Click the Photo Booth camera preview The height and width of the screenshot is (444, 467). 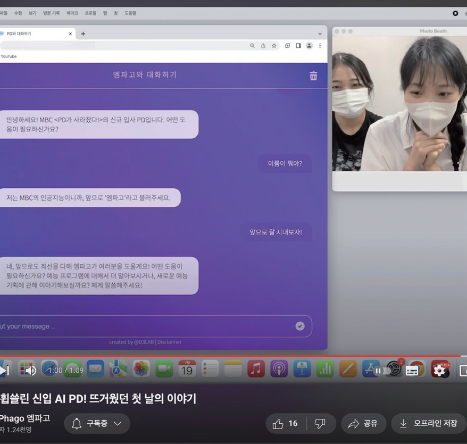[x=399, y=103]
